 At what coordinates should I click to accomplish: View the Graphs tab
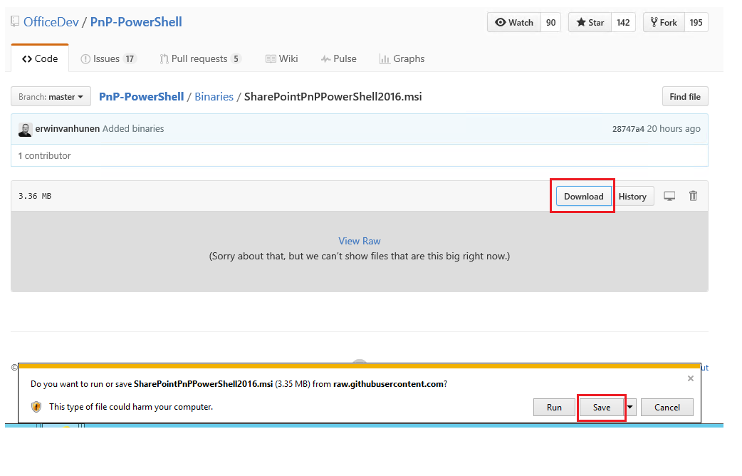click(x=402, y=58)
